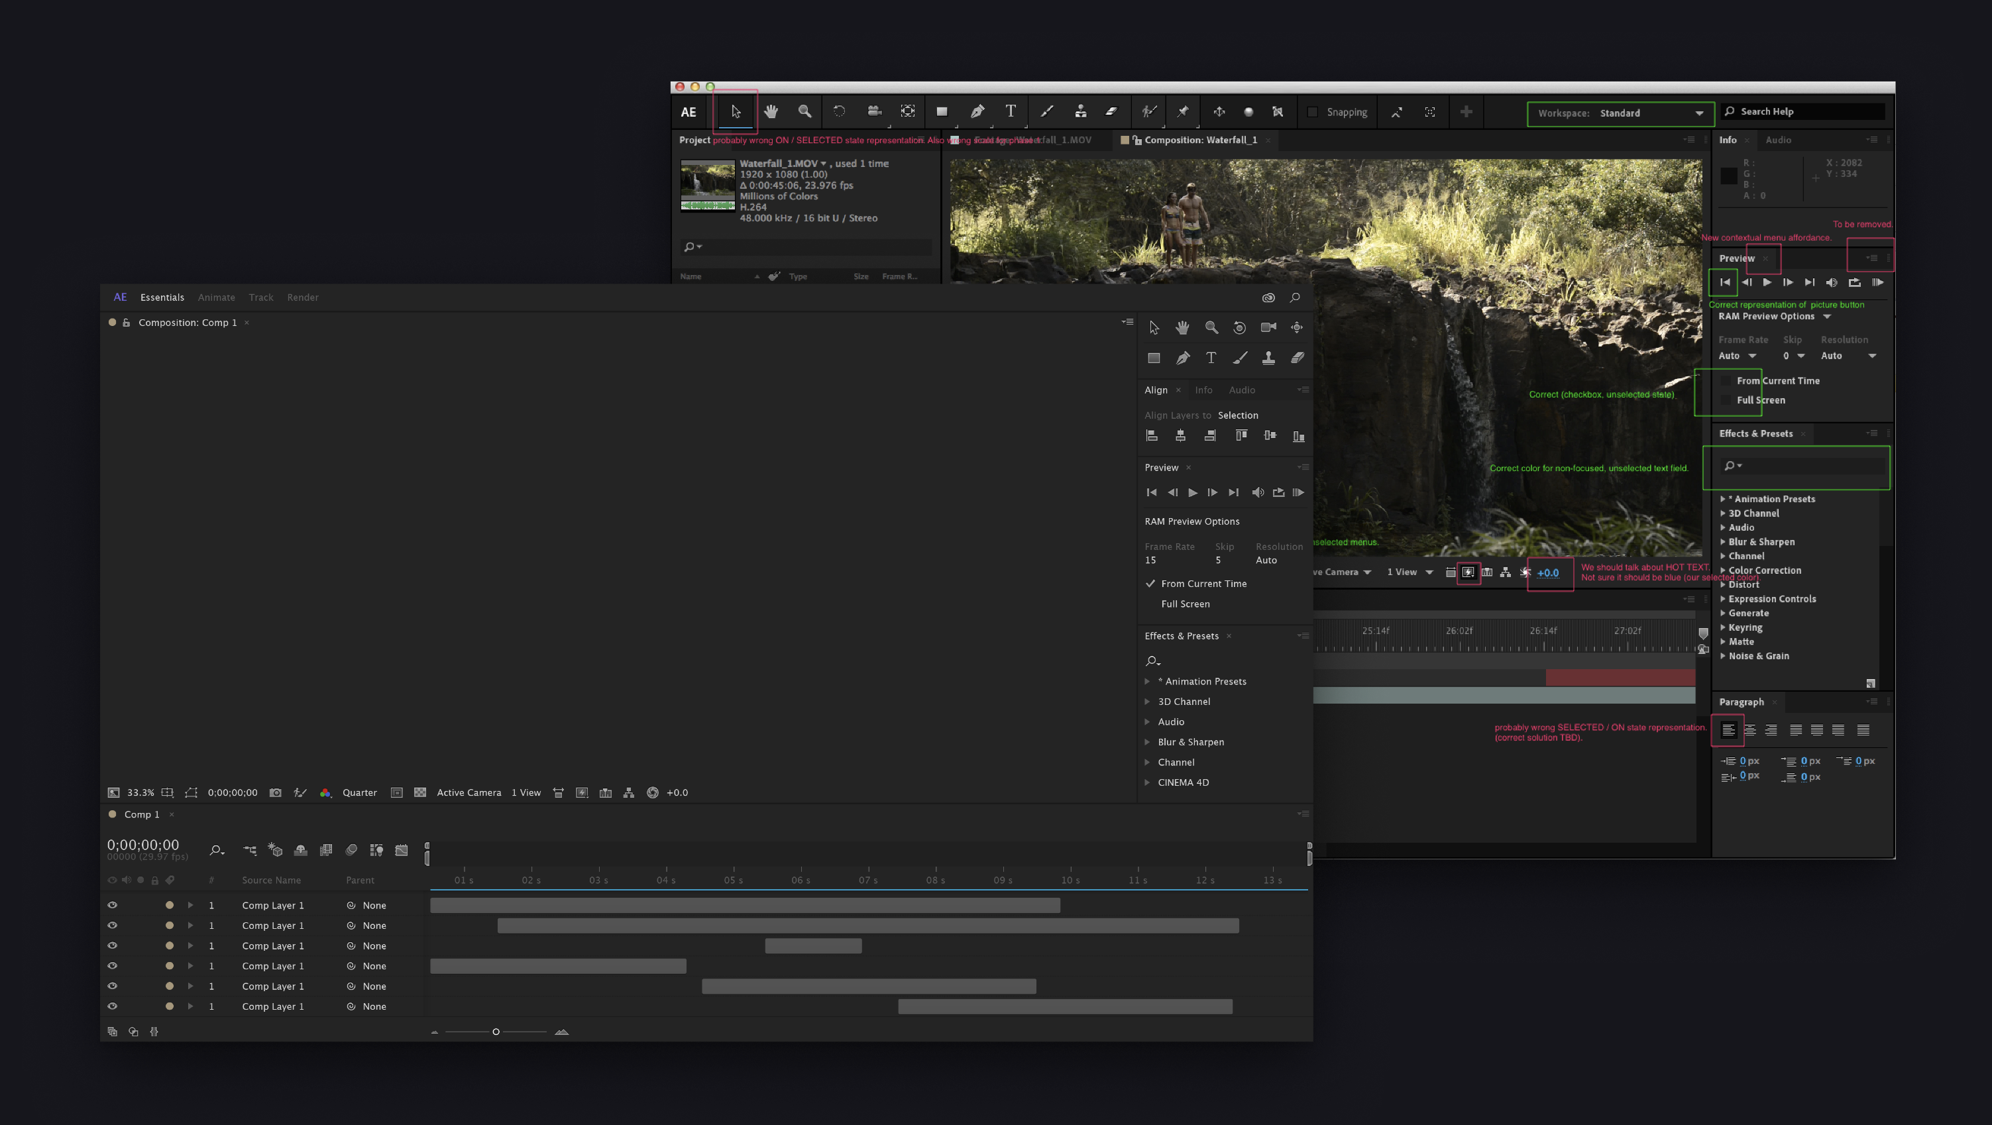Adjust the timeline zoom slider handle

point(496,1032)
